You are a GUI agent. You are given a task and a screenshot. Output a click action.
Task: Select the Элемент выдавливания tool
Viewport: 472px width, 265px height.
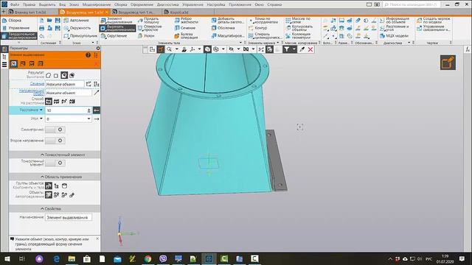coord(117,20)
